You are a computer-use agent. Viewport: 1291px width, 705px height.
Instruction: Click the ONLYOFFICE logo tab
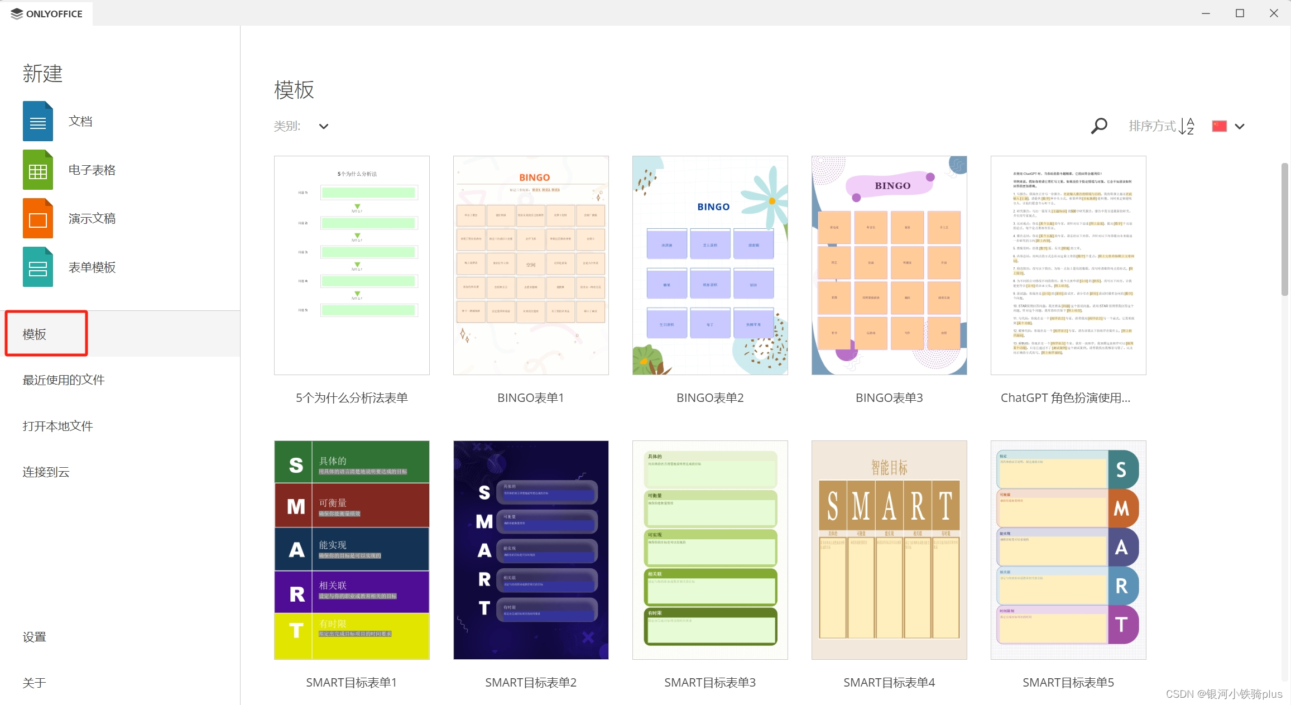point(47,13)
